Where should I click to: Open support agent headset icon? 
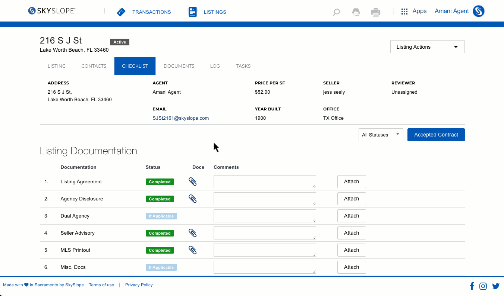tap(356, 12)
